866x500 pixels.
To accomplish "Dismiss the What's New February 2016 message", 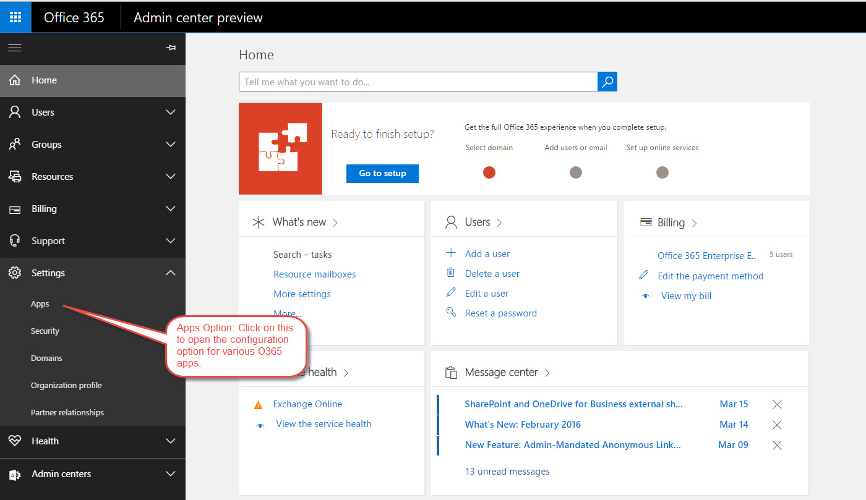I will tap(778, 425).
